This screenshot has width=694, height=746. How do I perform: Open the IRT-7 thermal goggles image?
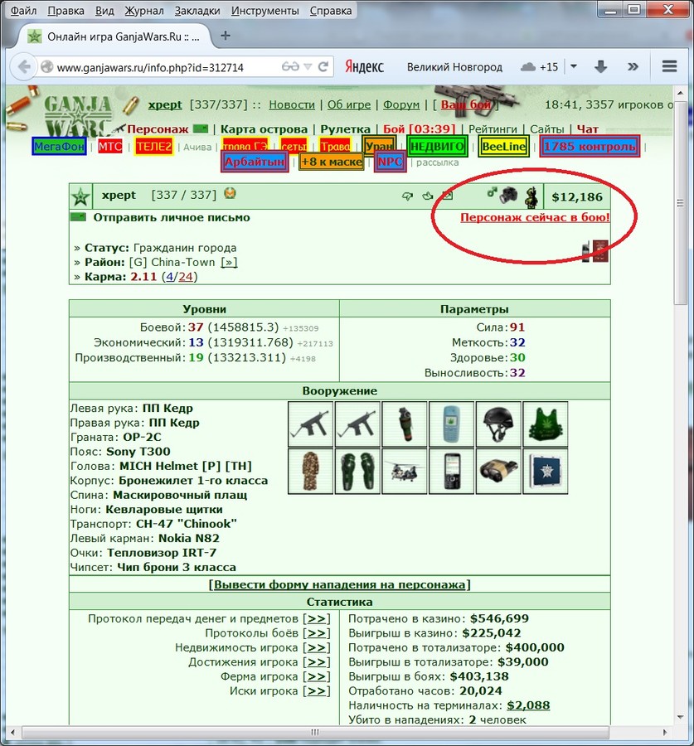click(x=498, y=471)
